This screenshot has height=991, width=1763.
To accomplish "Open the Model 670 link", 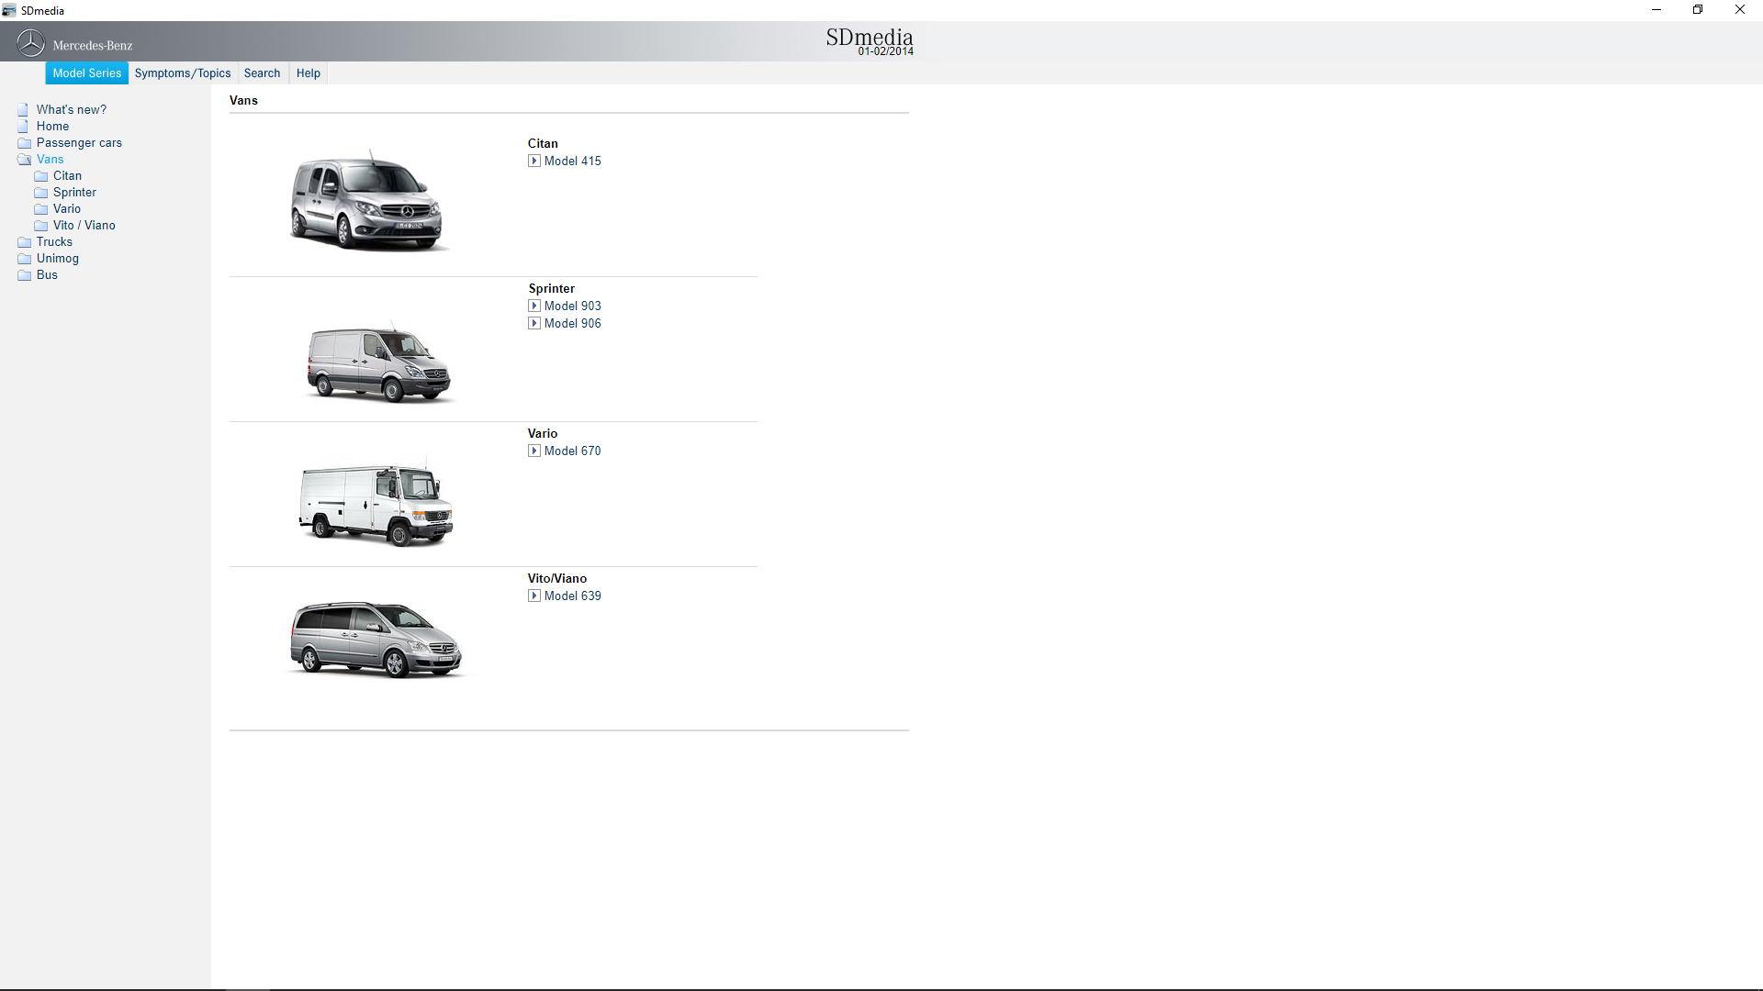I will pos(572,451).
